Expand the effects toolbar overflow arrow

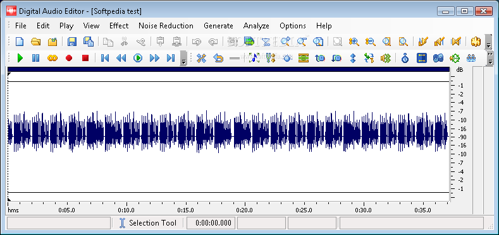pyautogui.click(x=490, y=59)
